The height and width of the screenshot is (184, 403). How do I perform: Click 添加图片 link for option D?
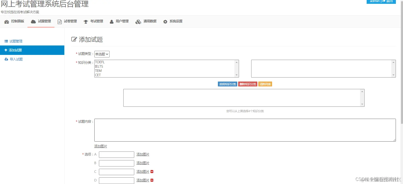[x=143, y=180]
